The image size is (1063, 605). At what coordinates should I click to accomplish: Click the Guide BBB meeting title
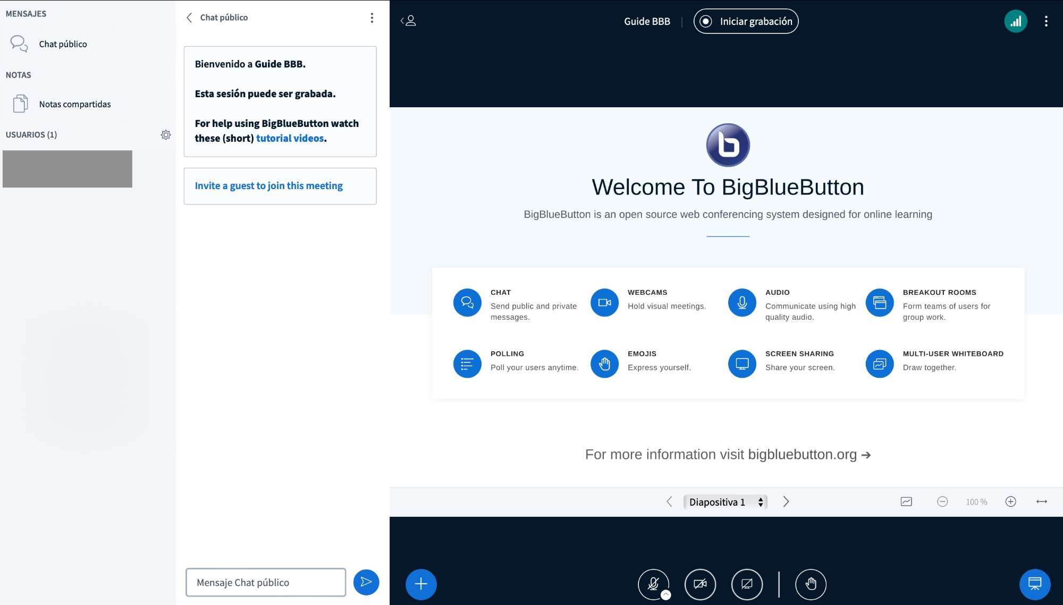(647, 21)
